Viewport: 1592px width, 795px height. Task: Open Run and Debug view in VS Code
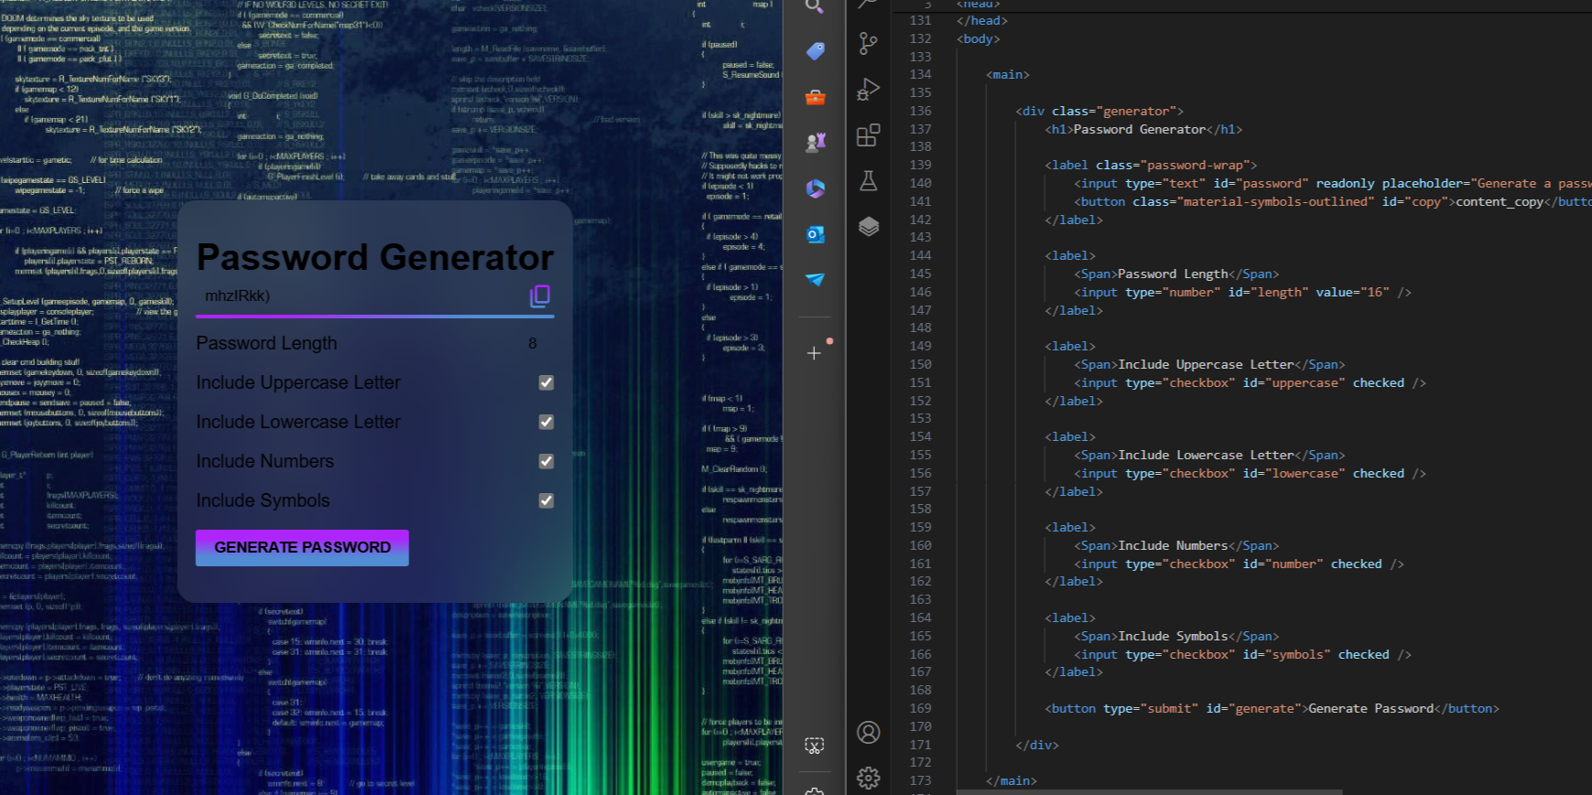point(868,89)
